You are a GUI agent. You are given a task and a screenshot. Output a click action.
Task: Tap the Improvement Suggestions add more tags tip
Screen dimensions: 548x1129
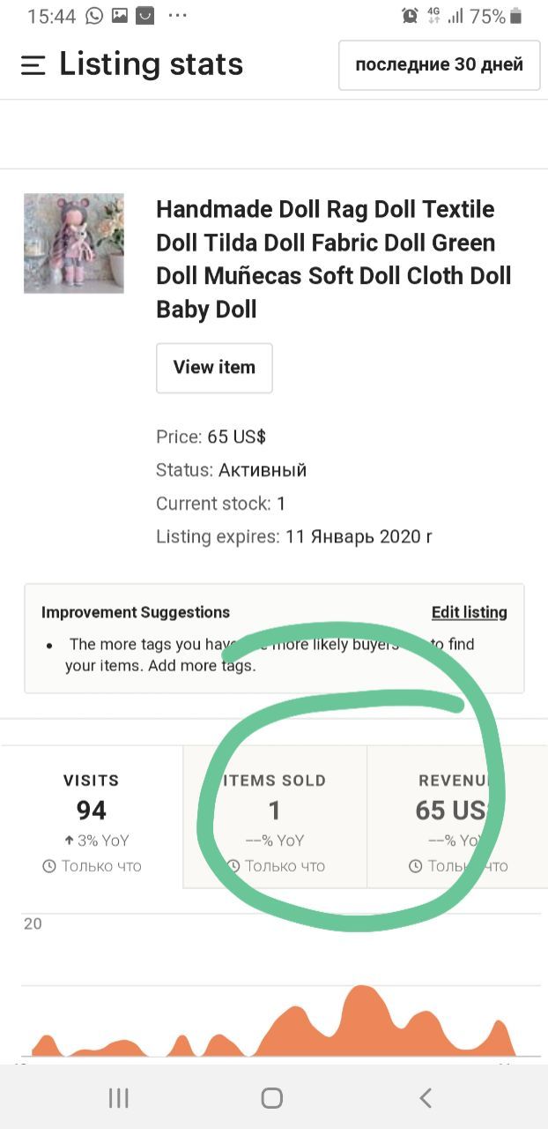point(271,654)
